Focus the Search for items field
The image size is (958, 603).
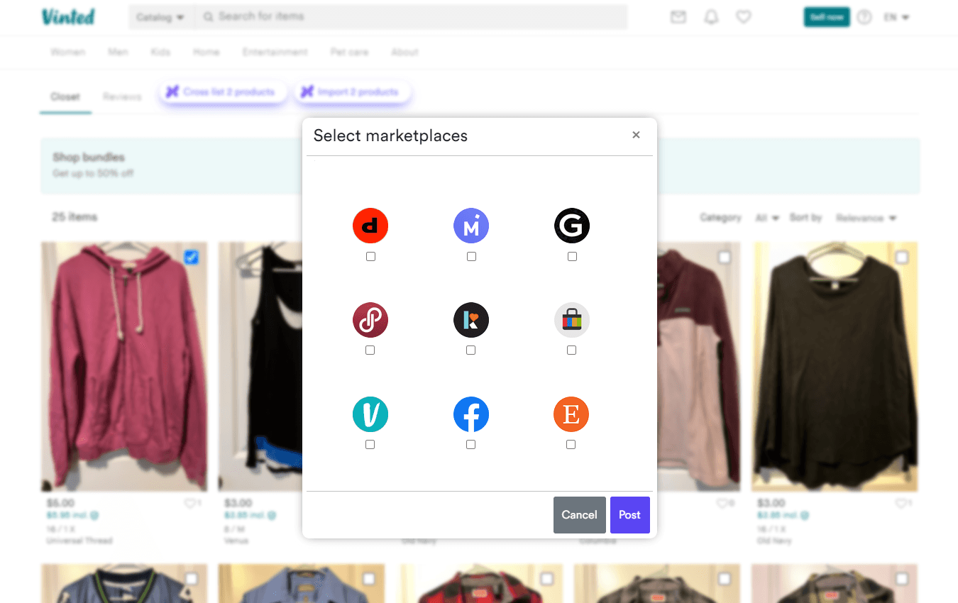412,17
